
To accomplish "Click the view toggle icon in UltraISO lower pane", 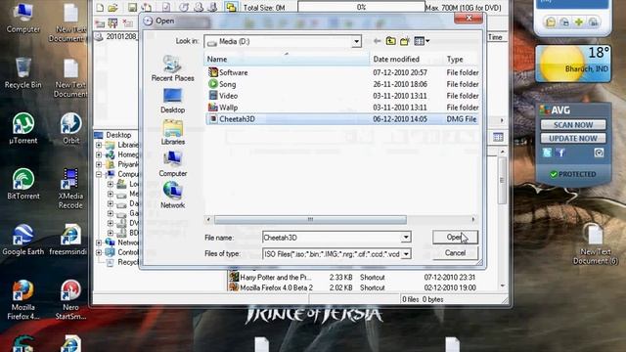I will 498,137.
